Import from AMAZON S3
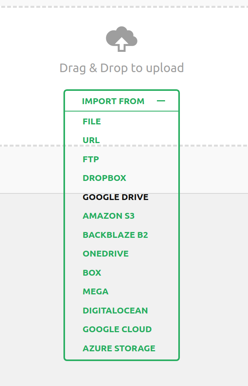Screen dimensions: 248x386 pyautogui.click(x=109, y=216)
